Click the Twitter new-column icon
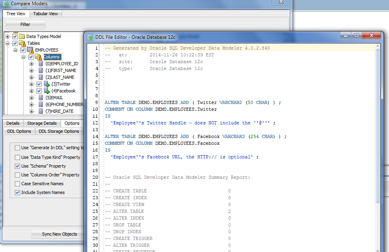This screenshot has height=252, width=389. point(47,84)
